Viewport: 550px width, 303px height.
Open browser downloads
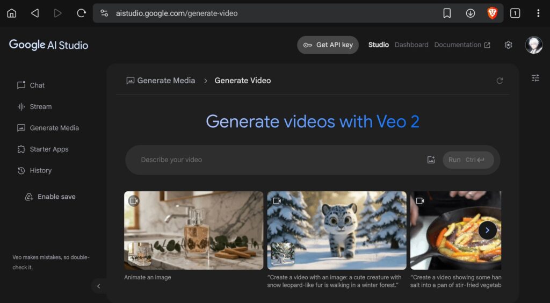point(471,13)
